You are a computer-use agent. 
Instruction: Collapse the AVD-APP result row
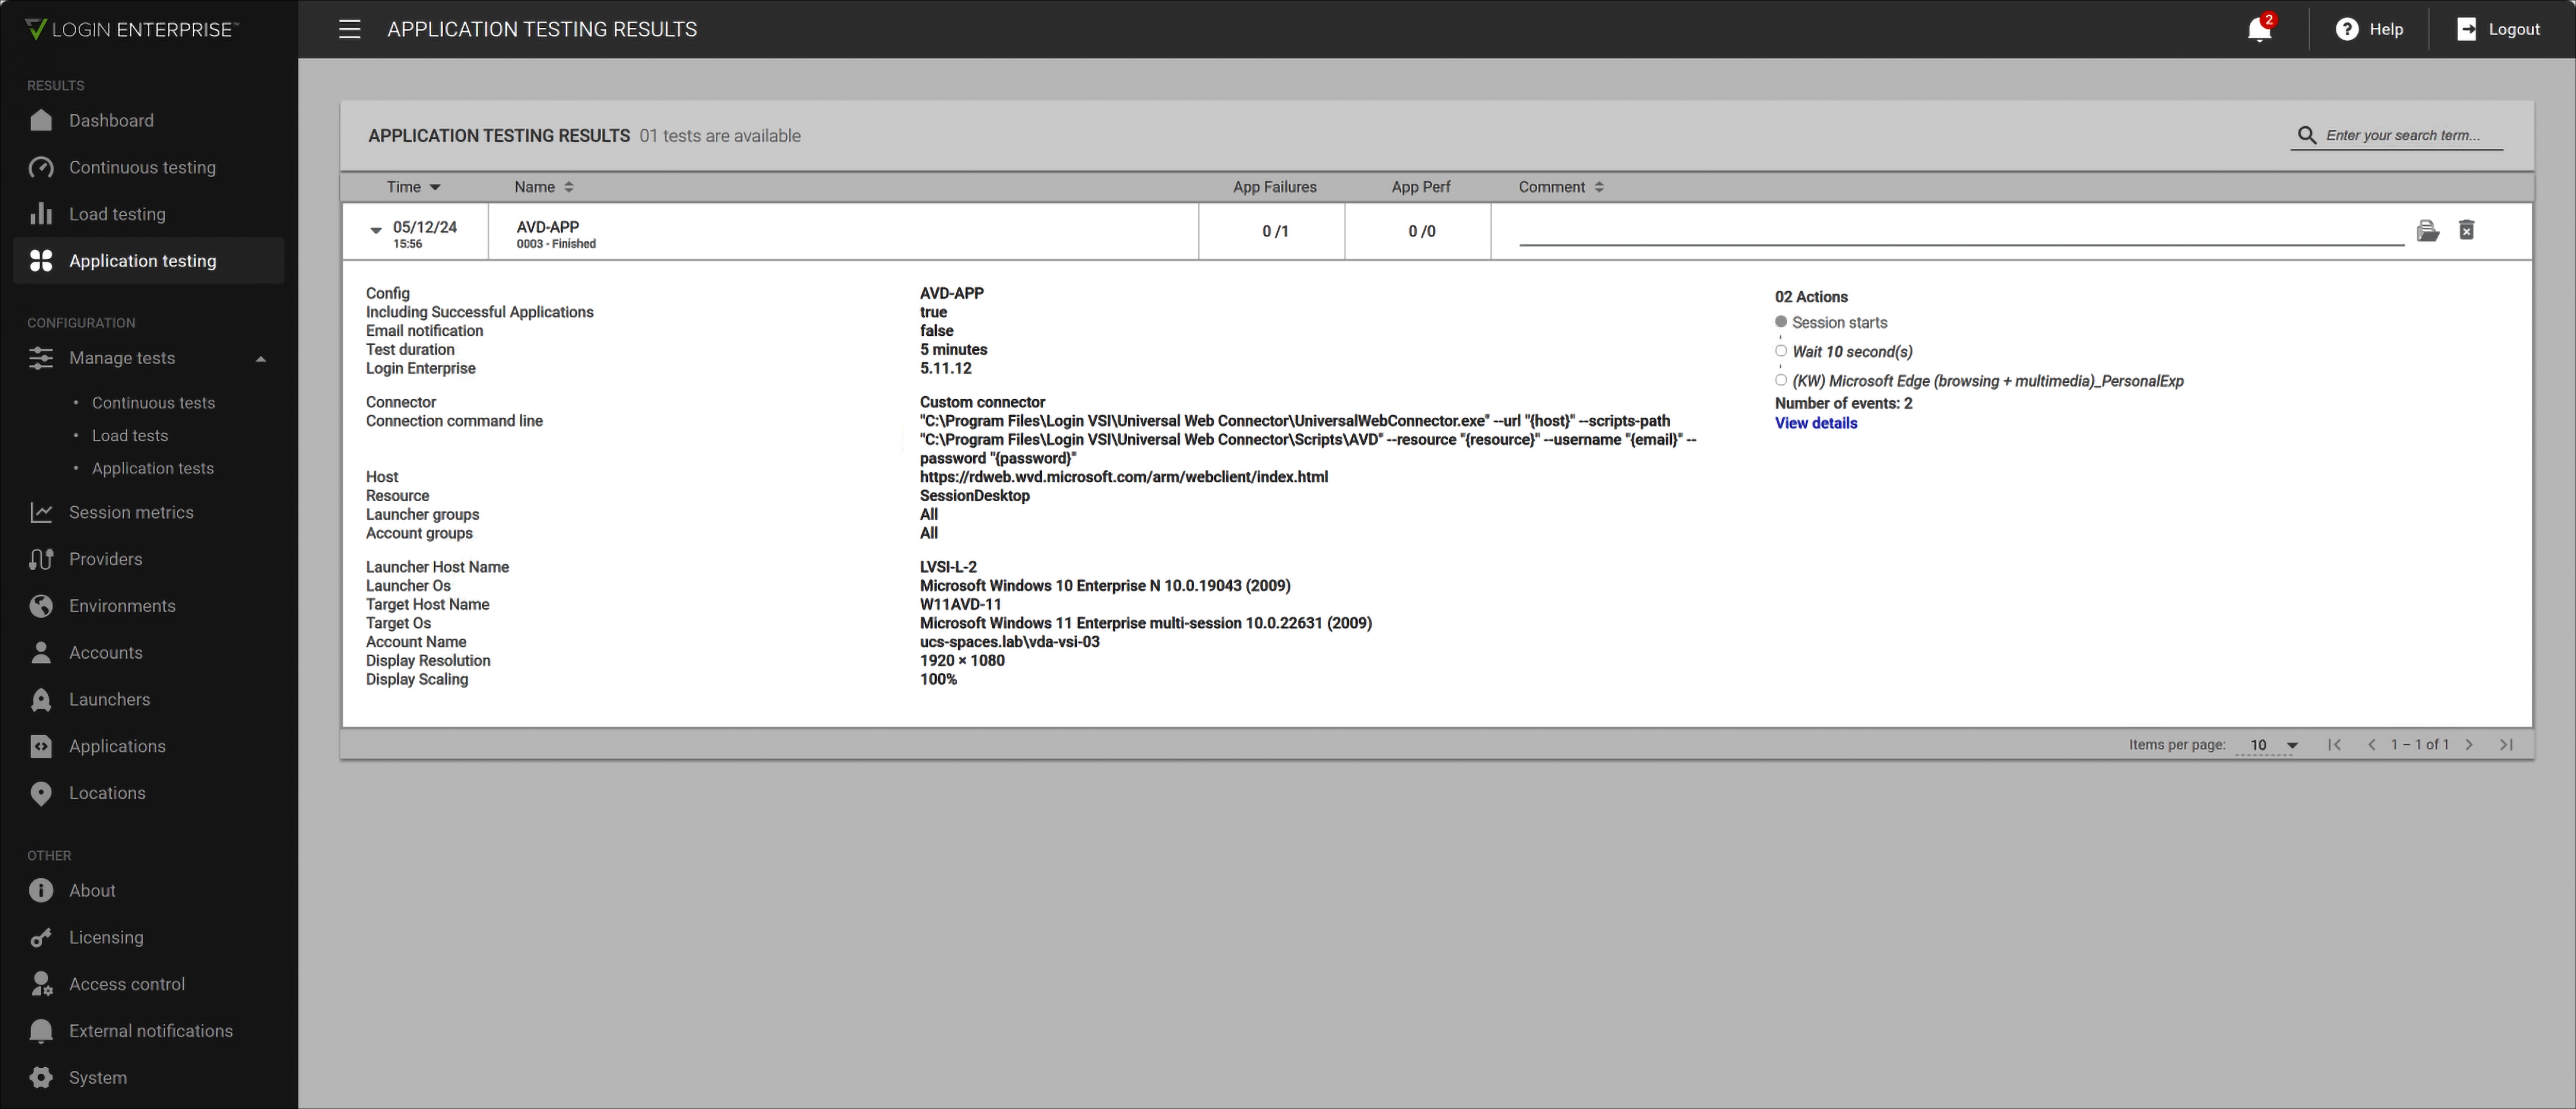(x=376, y=230)
